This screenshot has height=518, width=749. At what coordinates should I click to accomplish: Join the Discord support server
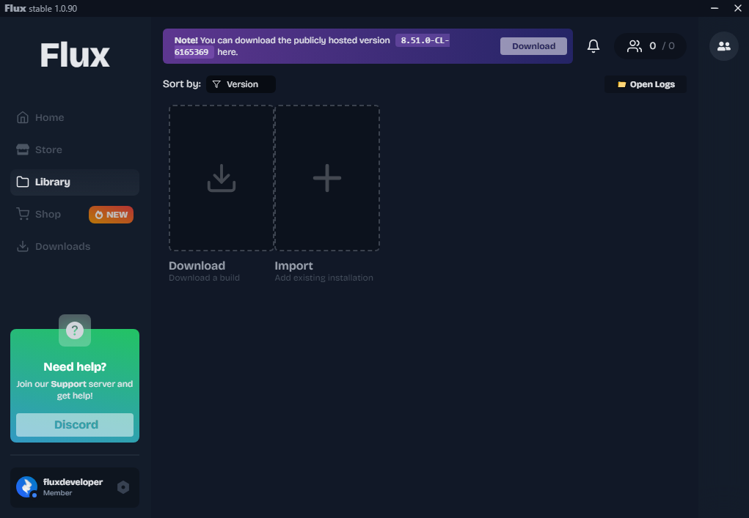[75, 424]
